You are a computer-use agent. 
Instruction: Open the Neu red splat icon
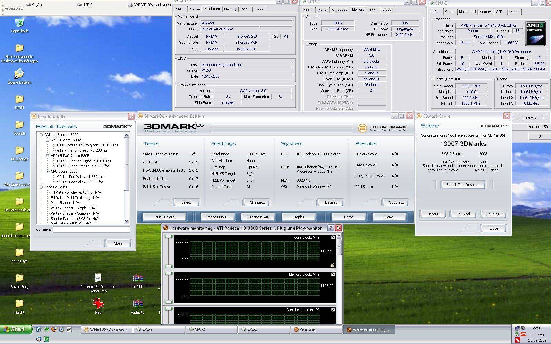point(98,304)
